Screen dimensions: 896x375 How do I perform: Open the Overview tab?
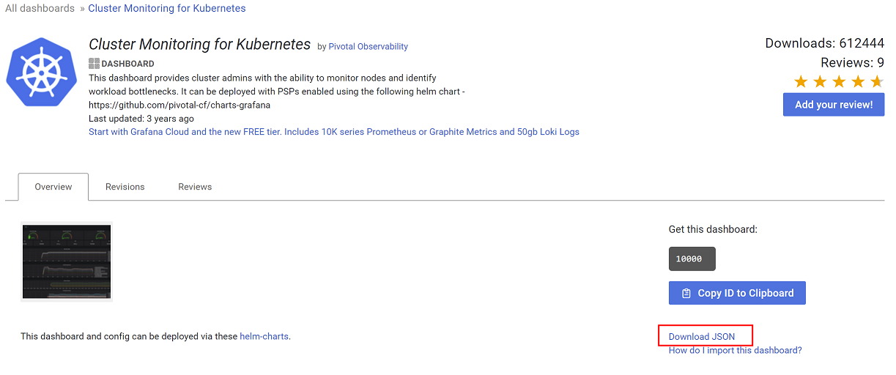(x=53, y=187)
